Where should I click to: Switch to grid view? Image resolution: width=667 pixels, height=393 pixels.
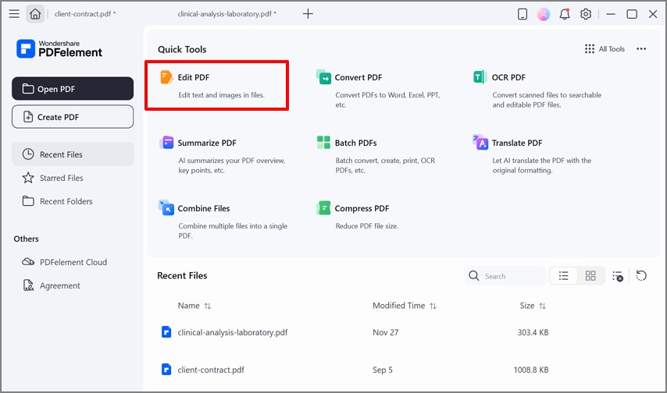pos(590,276)
